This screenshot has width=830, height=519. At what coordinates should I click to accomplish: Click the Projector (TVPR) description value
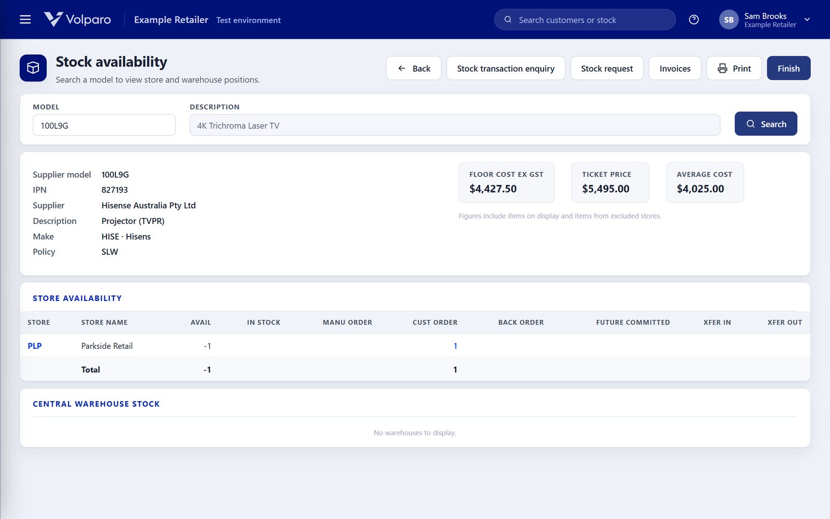[133, 221]
